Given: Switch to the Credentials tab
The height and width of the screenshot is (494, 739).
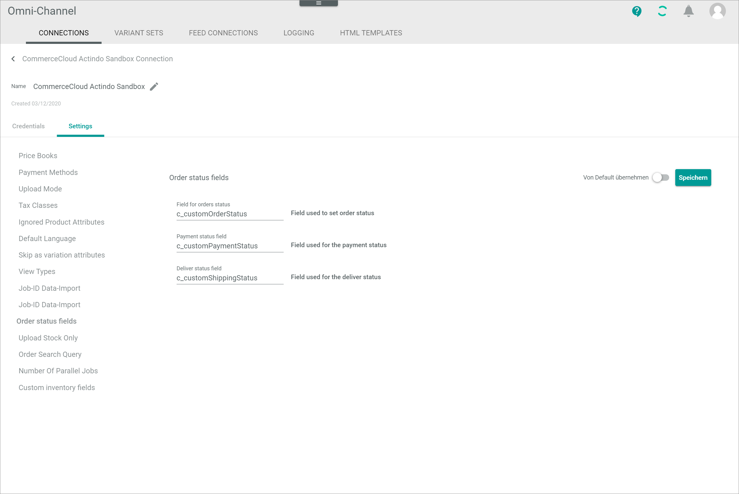Looking at the screenshot, I should [x=28, y=126].
